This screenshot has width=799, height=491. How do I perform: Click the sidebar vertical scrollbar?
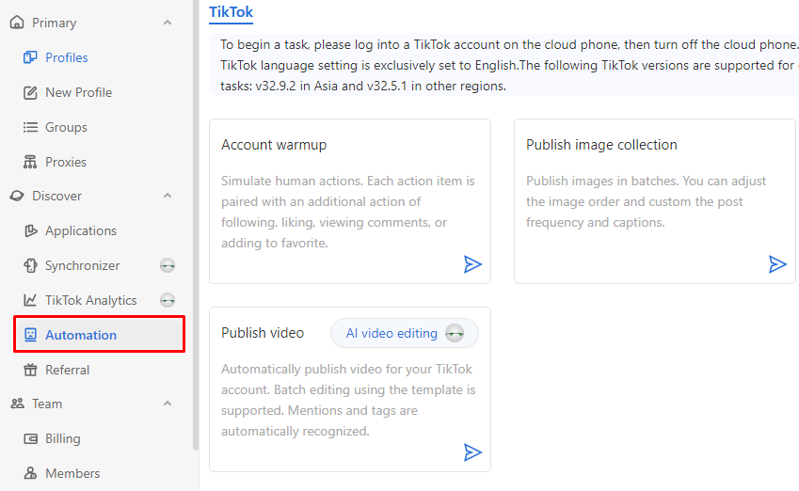[196, 225]
